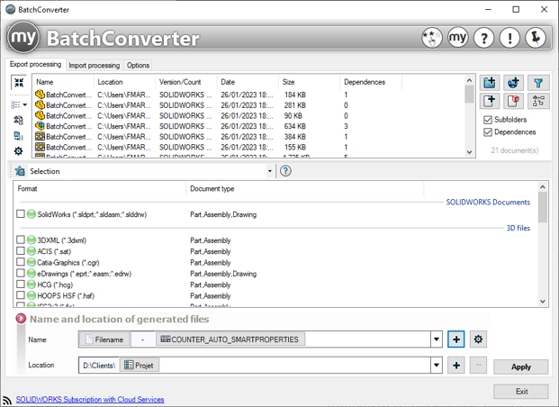Click the pushpin icon in header
The image size is (559, 407).
[536, 38]
